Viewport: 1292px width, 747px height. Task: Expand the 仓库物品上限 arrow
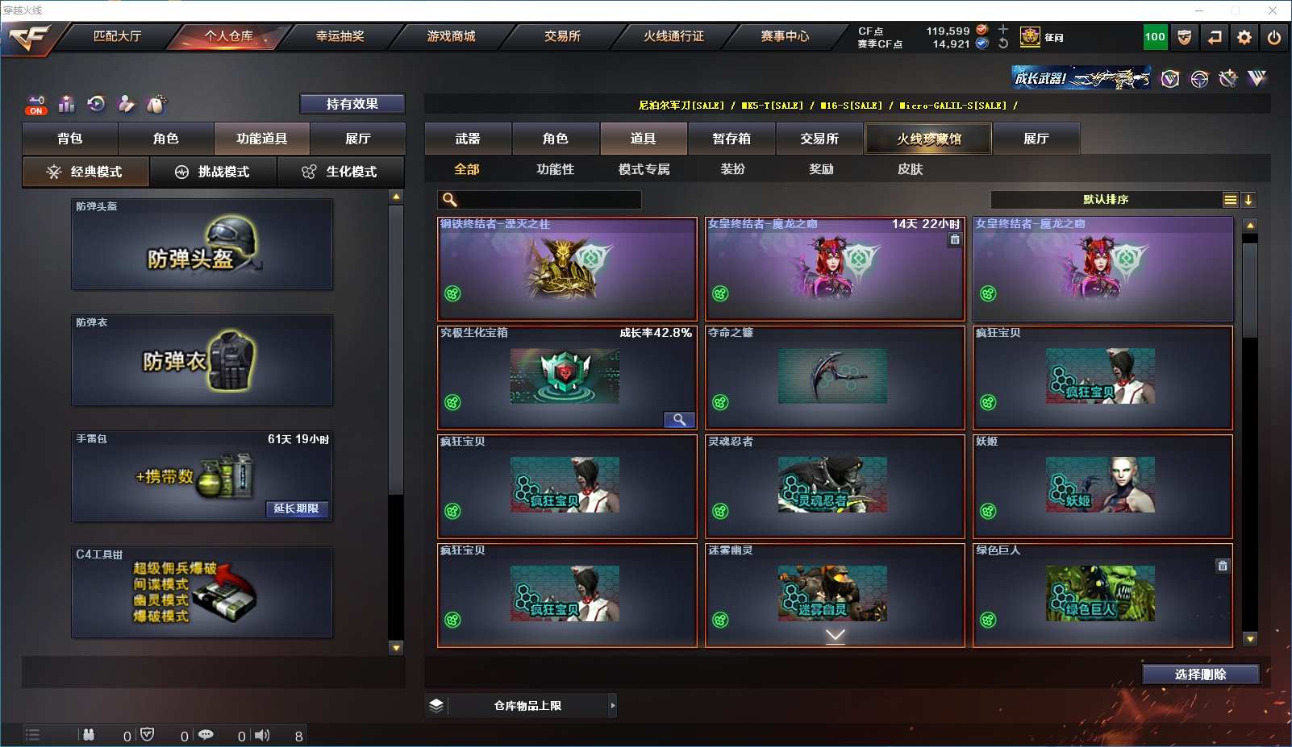(x=613, y=705)
